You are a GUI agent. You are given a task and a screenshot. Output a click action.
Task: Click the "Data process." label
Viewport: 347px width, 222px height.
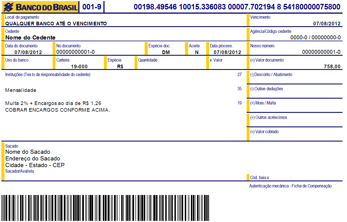[221, 46]
